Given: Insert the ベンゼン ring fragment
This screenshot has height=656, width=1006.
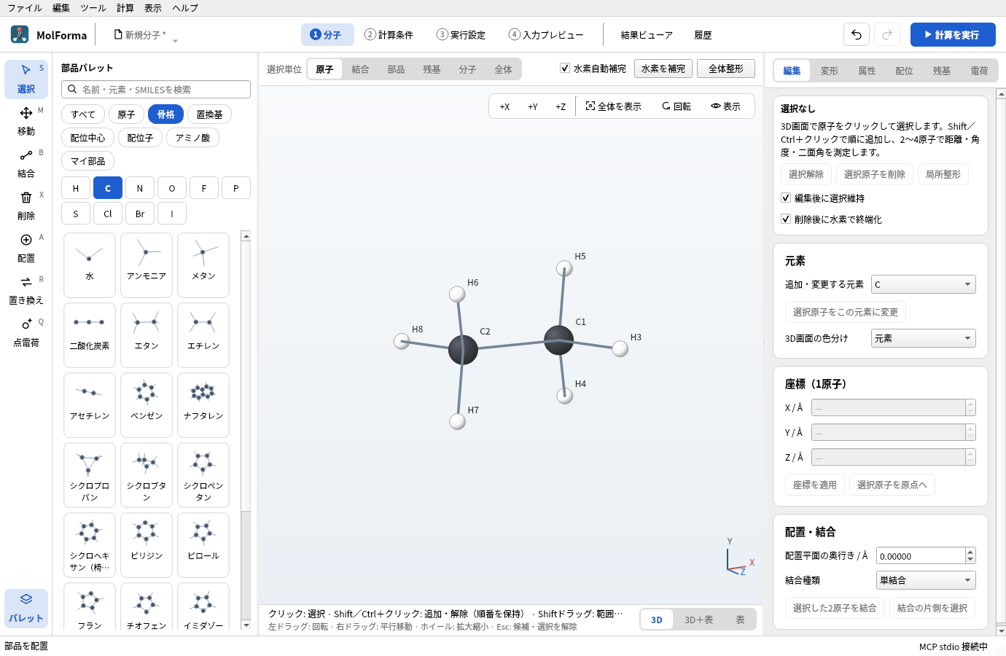Looking at the screenshot, I should (x=147, y=405).
